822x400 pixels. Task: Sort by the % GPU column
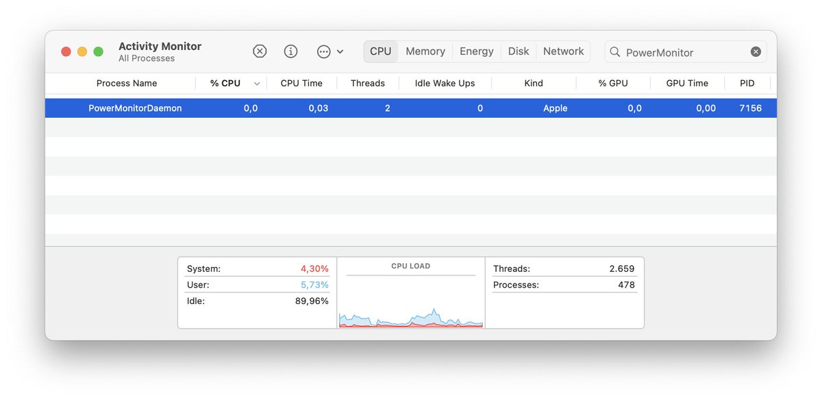613,84
